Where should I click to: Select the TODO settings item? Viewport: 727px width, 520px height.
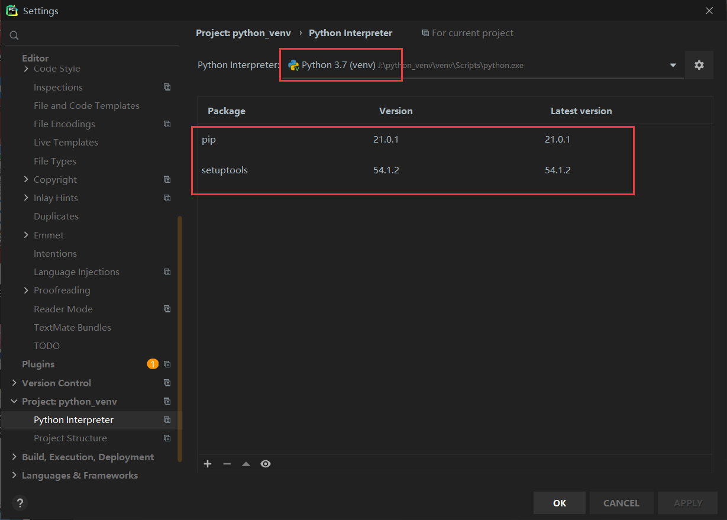point(47,345)
